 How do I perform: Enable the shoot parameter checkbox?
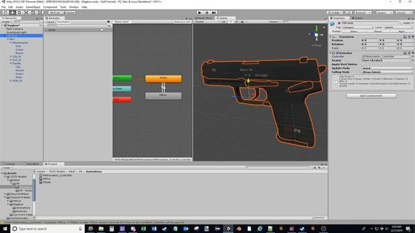pyautogui.click(x=102, y=30)
